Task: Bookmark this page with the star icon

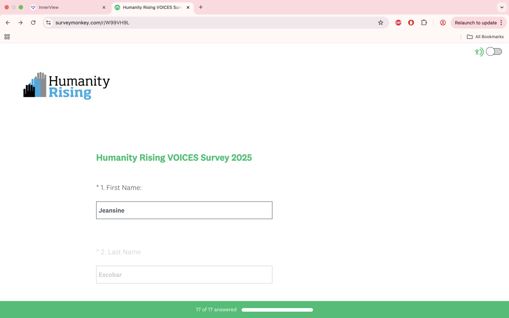Action: click(381, 23)
